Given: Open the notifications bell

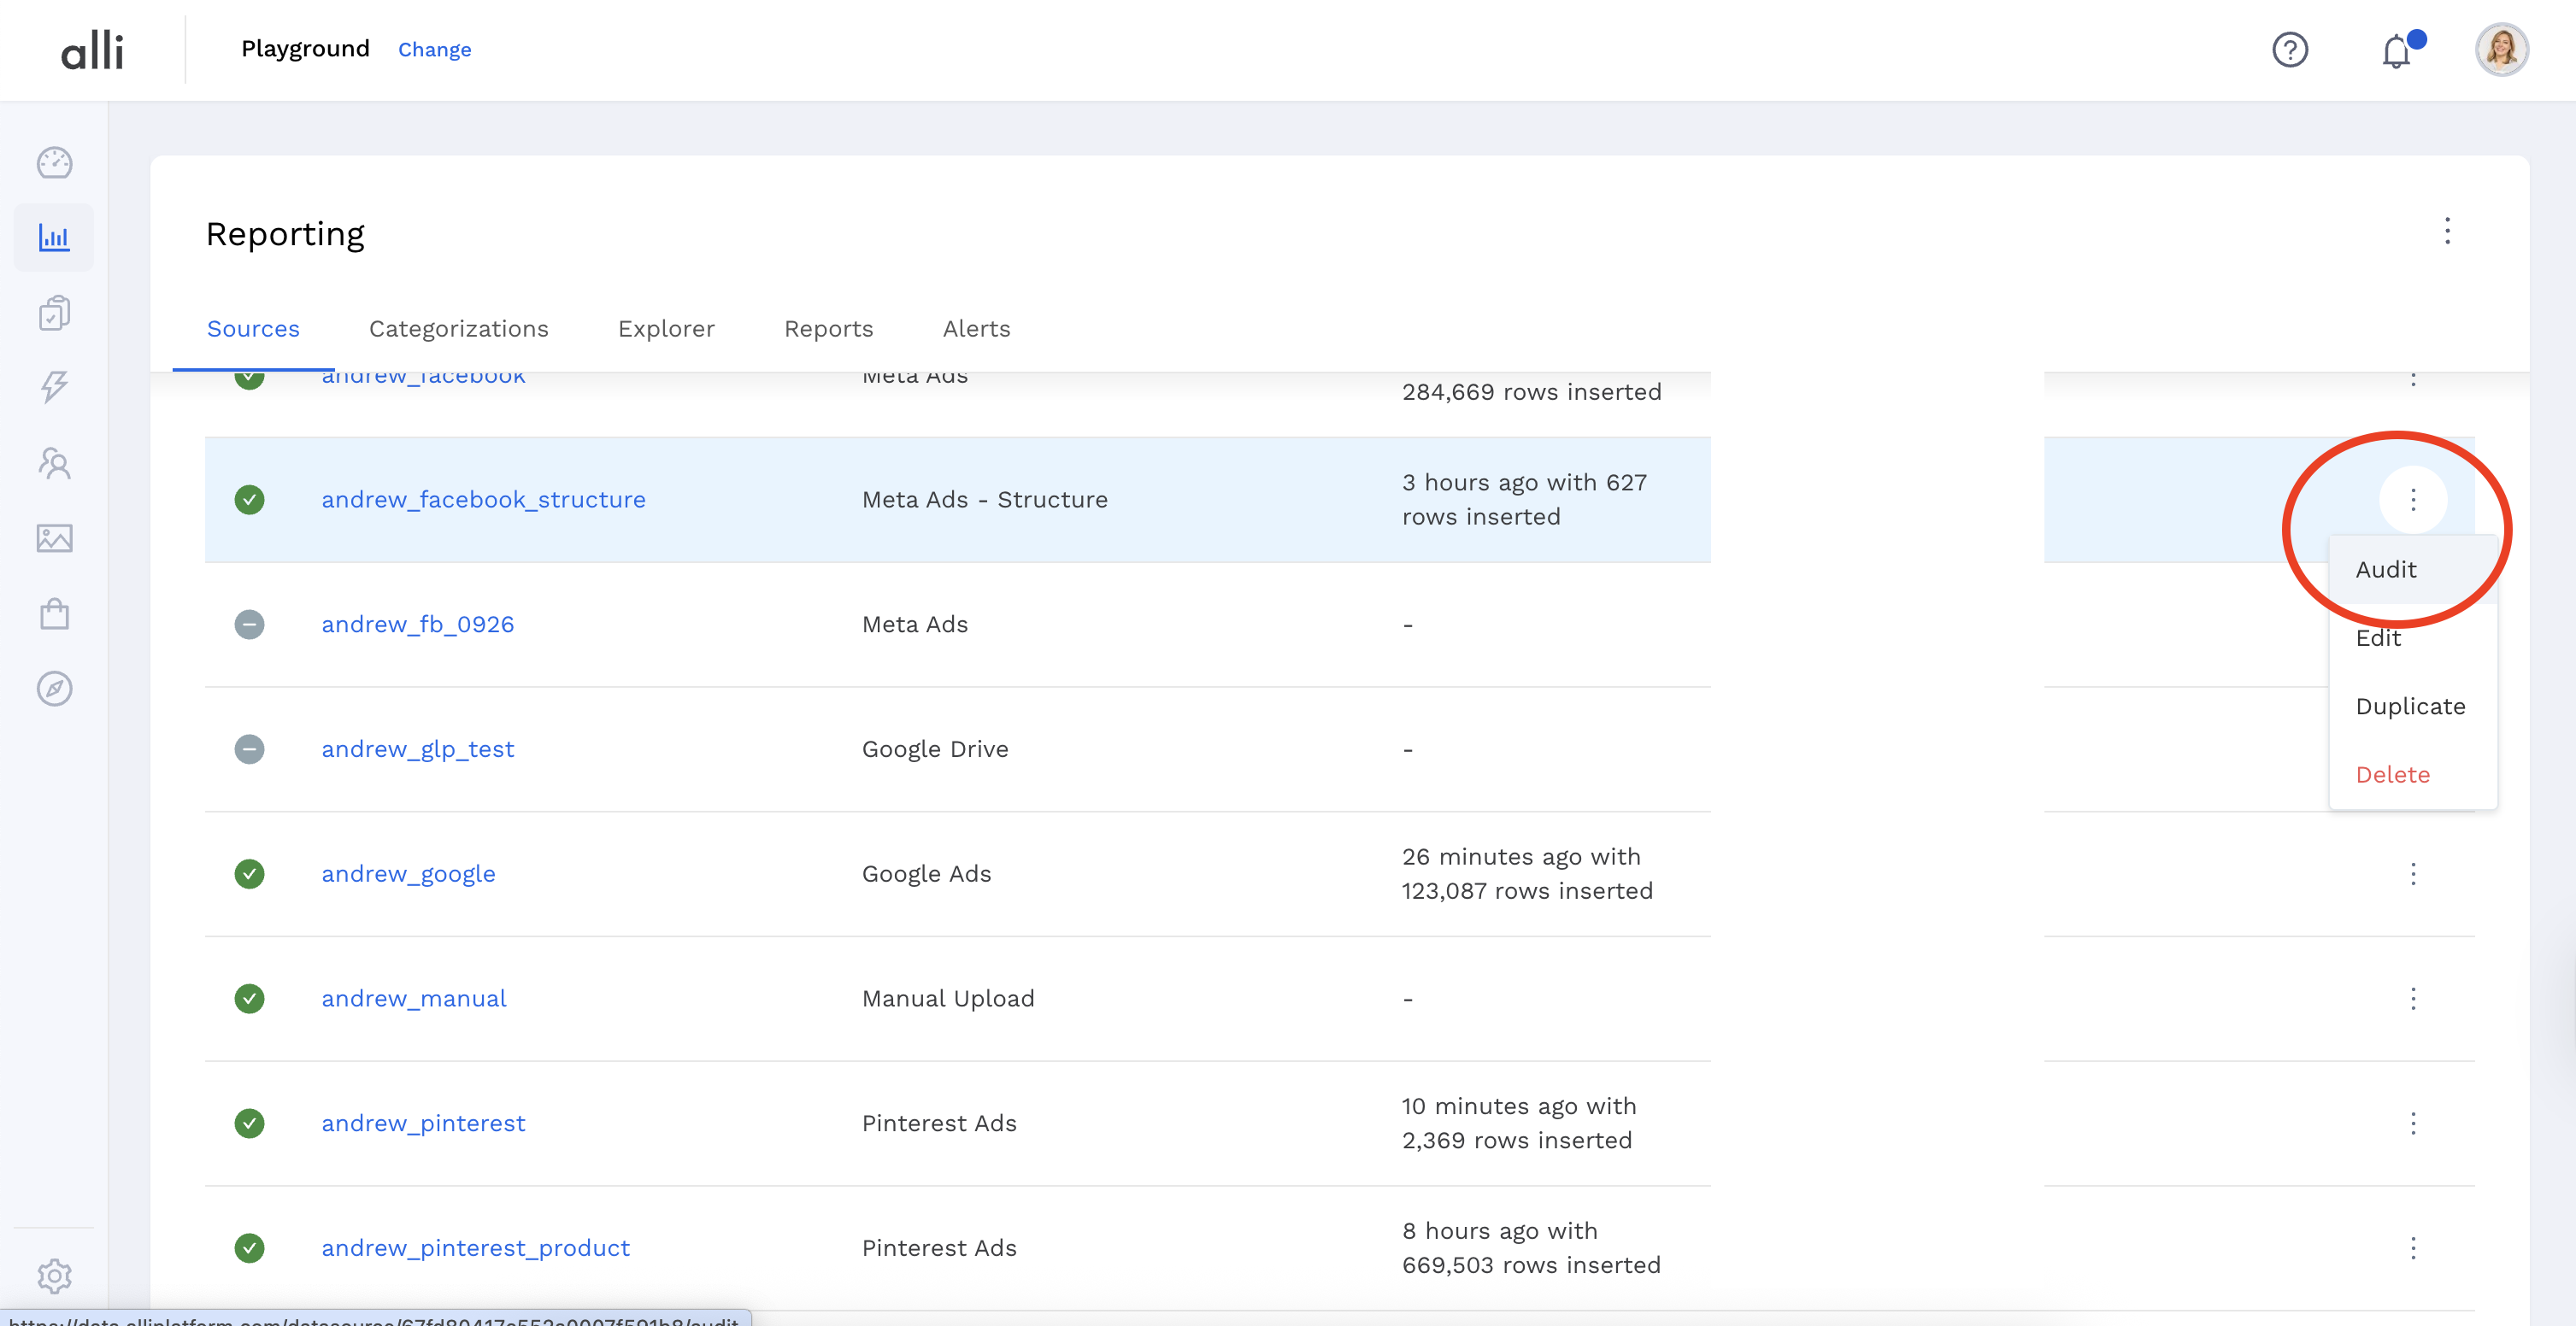Looking at the screenshot, I should point(2396,50).
